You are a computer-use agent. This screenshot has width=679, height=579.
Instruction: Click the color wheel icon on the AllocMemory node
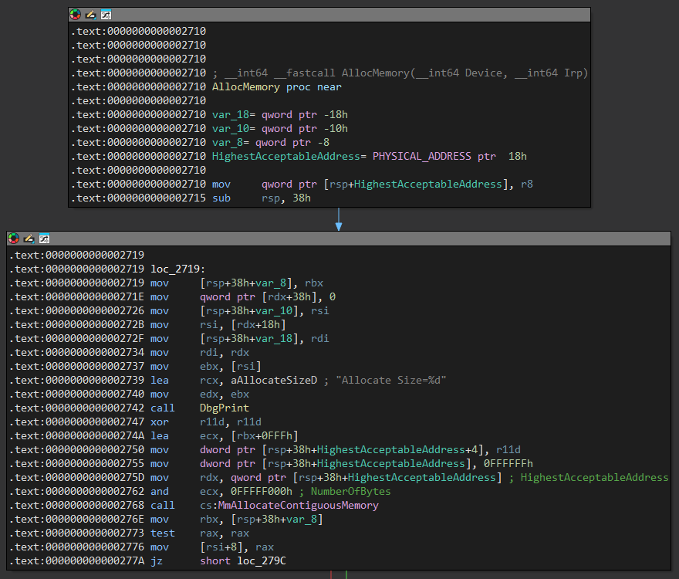[75, 15]
